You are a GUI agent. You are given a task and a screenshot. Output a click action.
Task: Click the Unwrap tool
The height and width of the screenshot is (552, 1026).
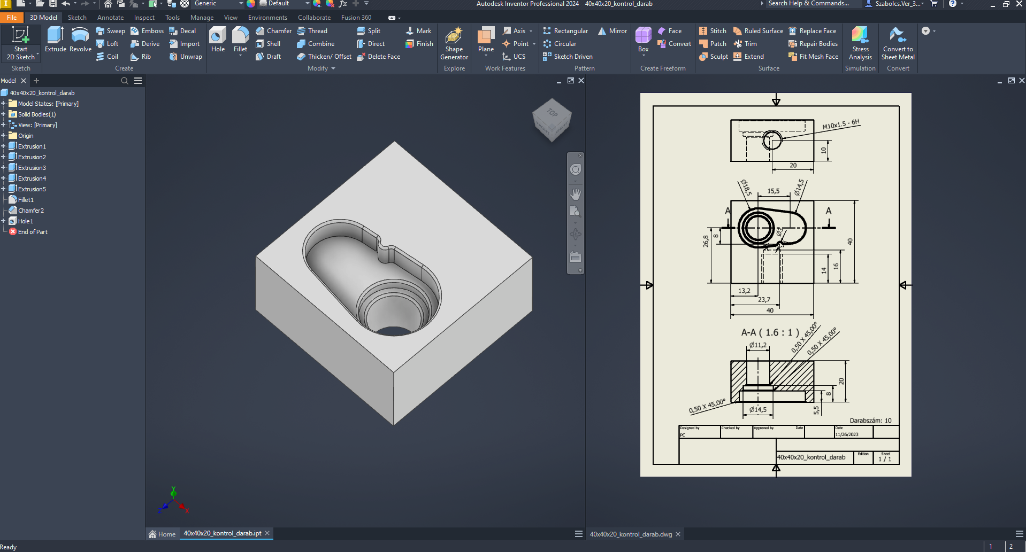pos(186,57)
